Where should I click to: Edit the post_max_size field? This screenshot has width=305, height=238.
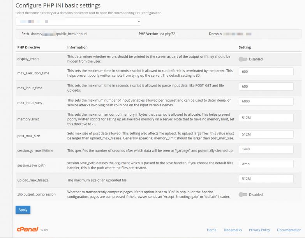266,134
